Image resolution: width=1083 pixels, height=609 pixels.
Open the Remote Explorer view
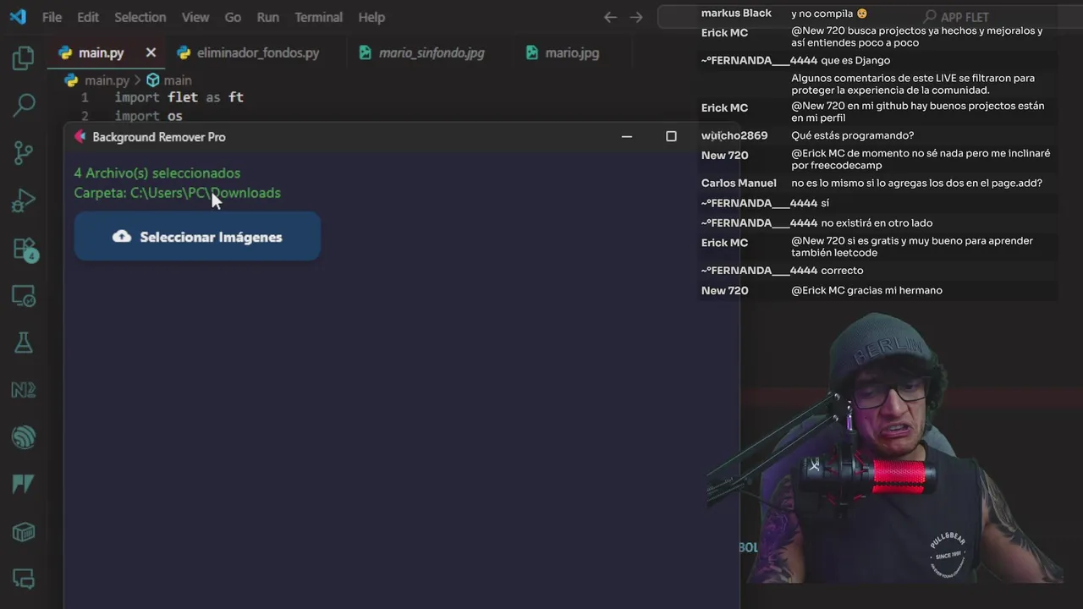pyautogui.click(x=24, y=297)
